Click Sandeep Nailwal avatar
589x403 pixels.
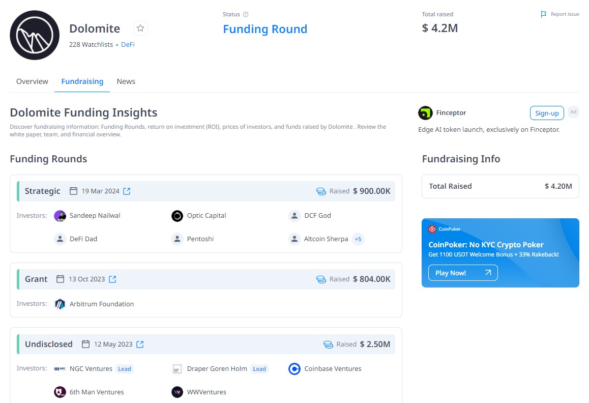(x=60, y=216)
